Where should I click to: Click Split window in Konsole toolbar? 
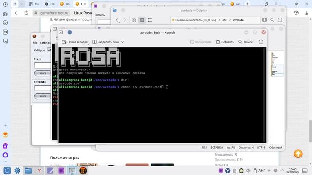[106, 42]
